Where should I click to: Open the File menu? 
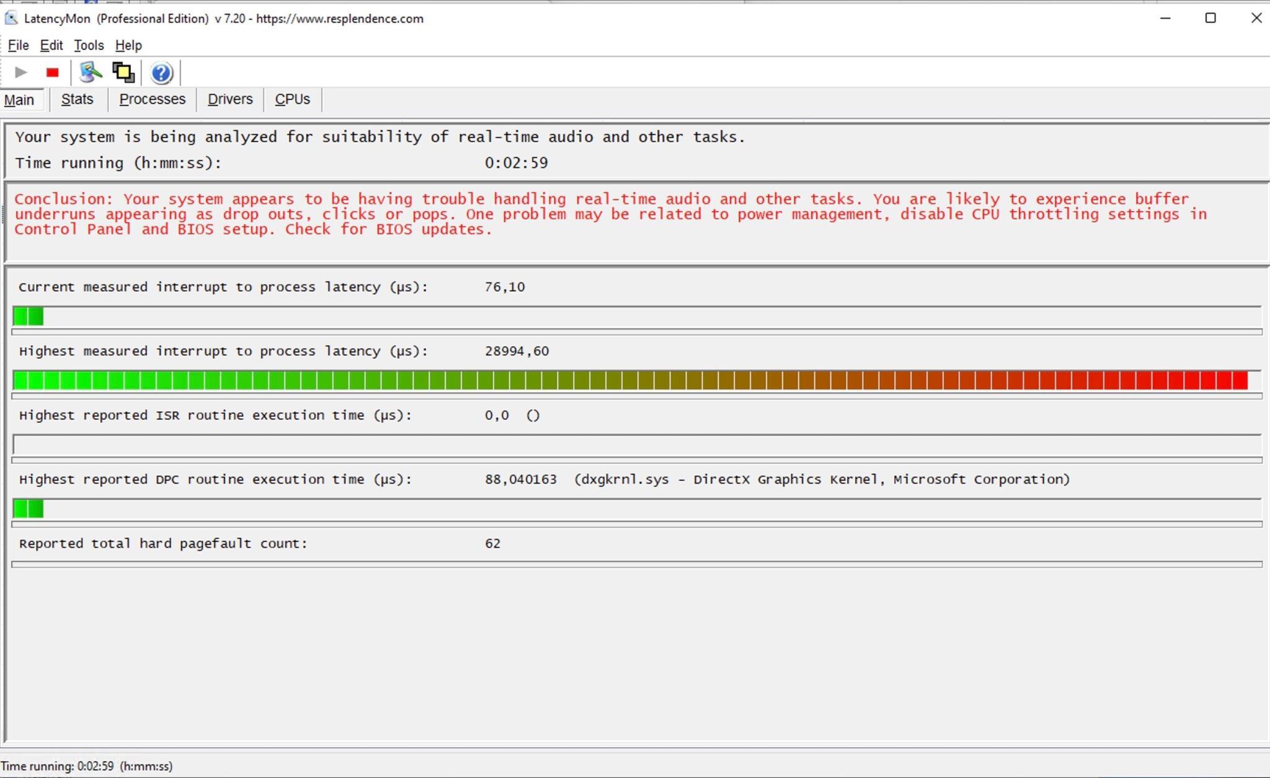pos(18,45)
